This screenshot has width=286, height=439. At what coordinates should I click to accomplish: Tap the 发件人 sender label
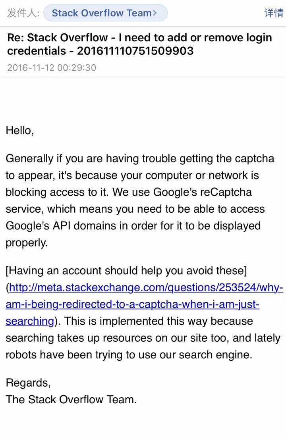[23, 13]
